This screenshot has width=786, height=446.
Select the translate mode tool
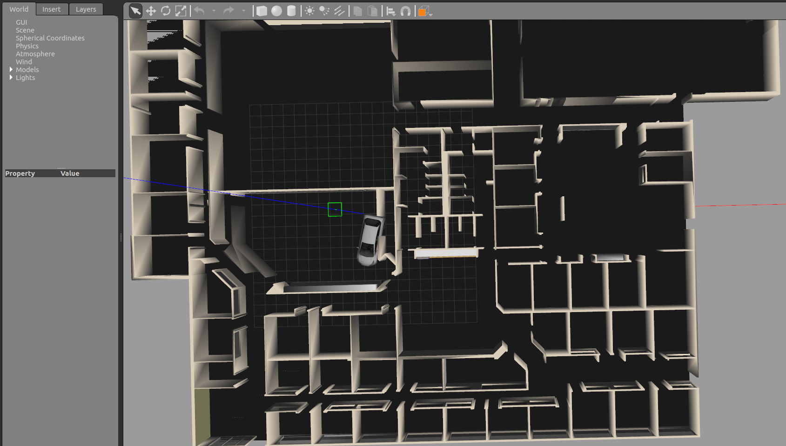point(151,11)
